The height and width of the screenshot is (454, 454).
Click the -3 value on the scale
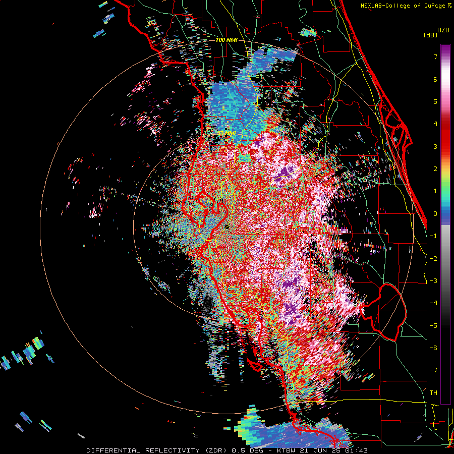[433, 281]
